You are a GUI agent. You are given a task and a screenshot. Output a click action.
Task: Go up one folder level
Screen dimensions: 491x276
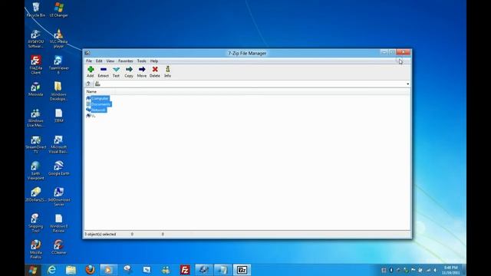[89, 84]
